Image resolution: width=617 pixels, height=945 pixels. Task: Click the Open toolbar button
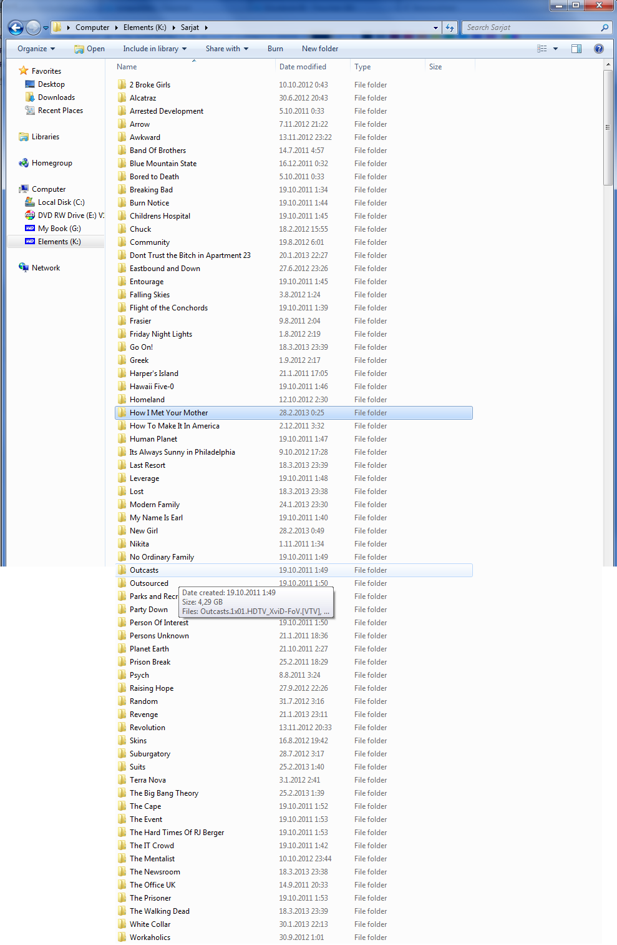point(89,49)
